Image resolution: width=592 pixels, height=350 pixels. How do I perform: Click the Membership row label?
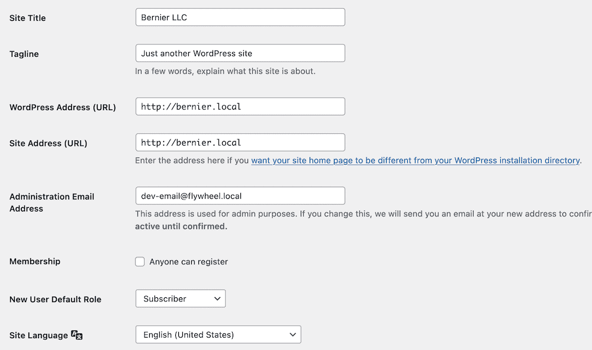[35, 261]
